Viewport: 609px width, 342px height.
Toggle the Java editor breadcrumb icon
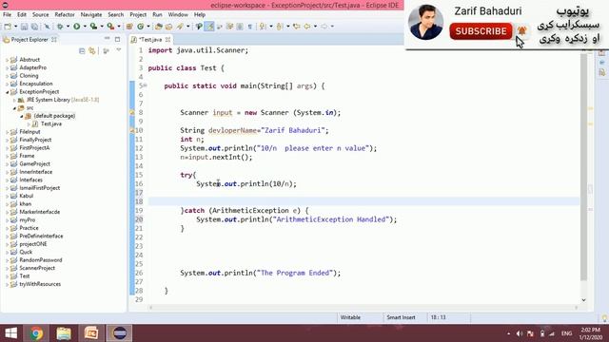199,27
